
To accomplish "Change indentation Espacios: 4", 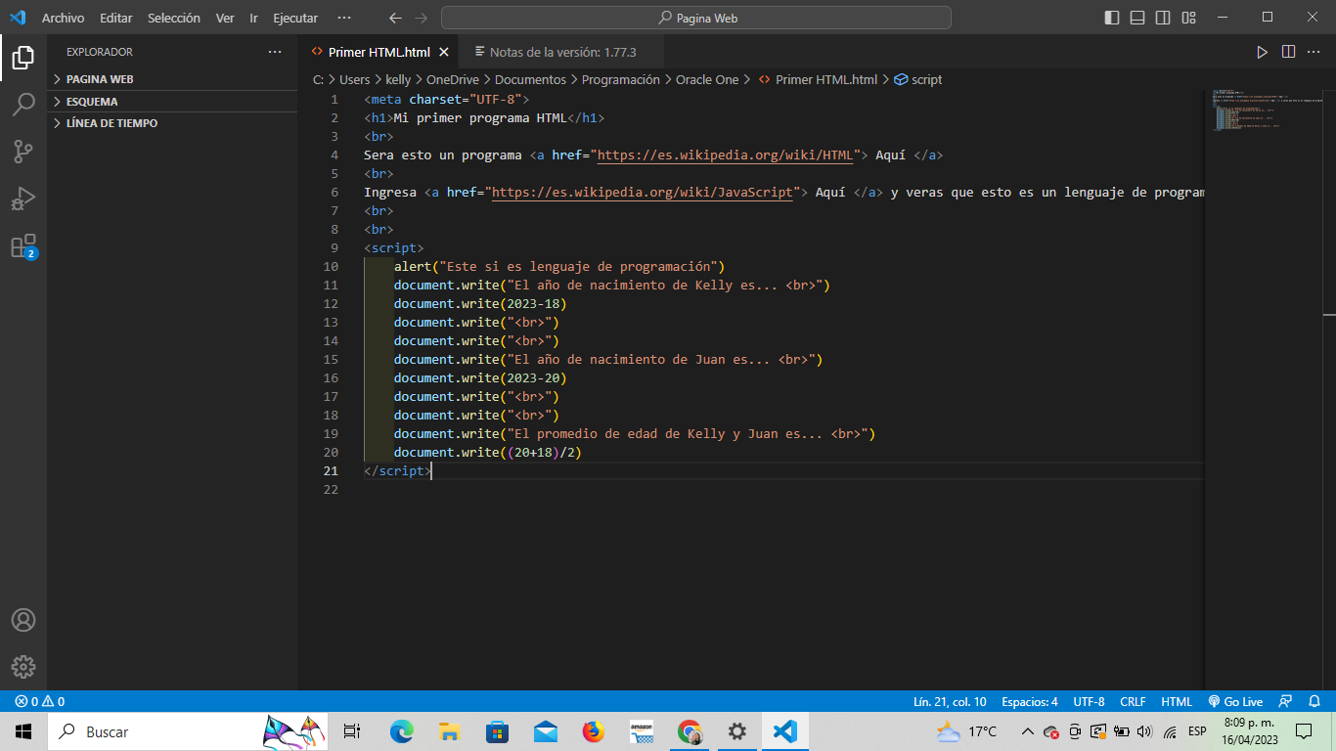I will tap(1030, 701).
